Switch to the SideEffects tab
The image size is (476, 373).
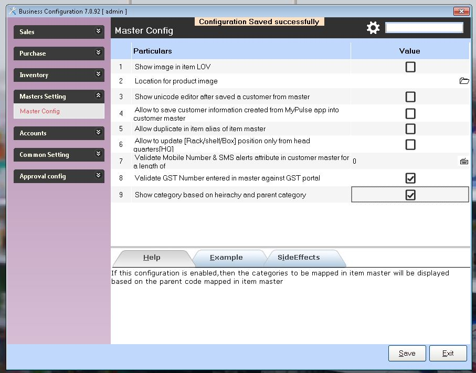299,258
